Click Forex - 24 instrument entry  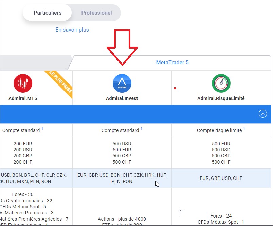coord(221,216)
